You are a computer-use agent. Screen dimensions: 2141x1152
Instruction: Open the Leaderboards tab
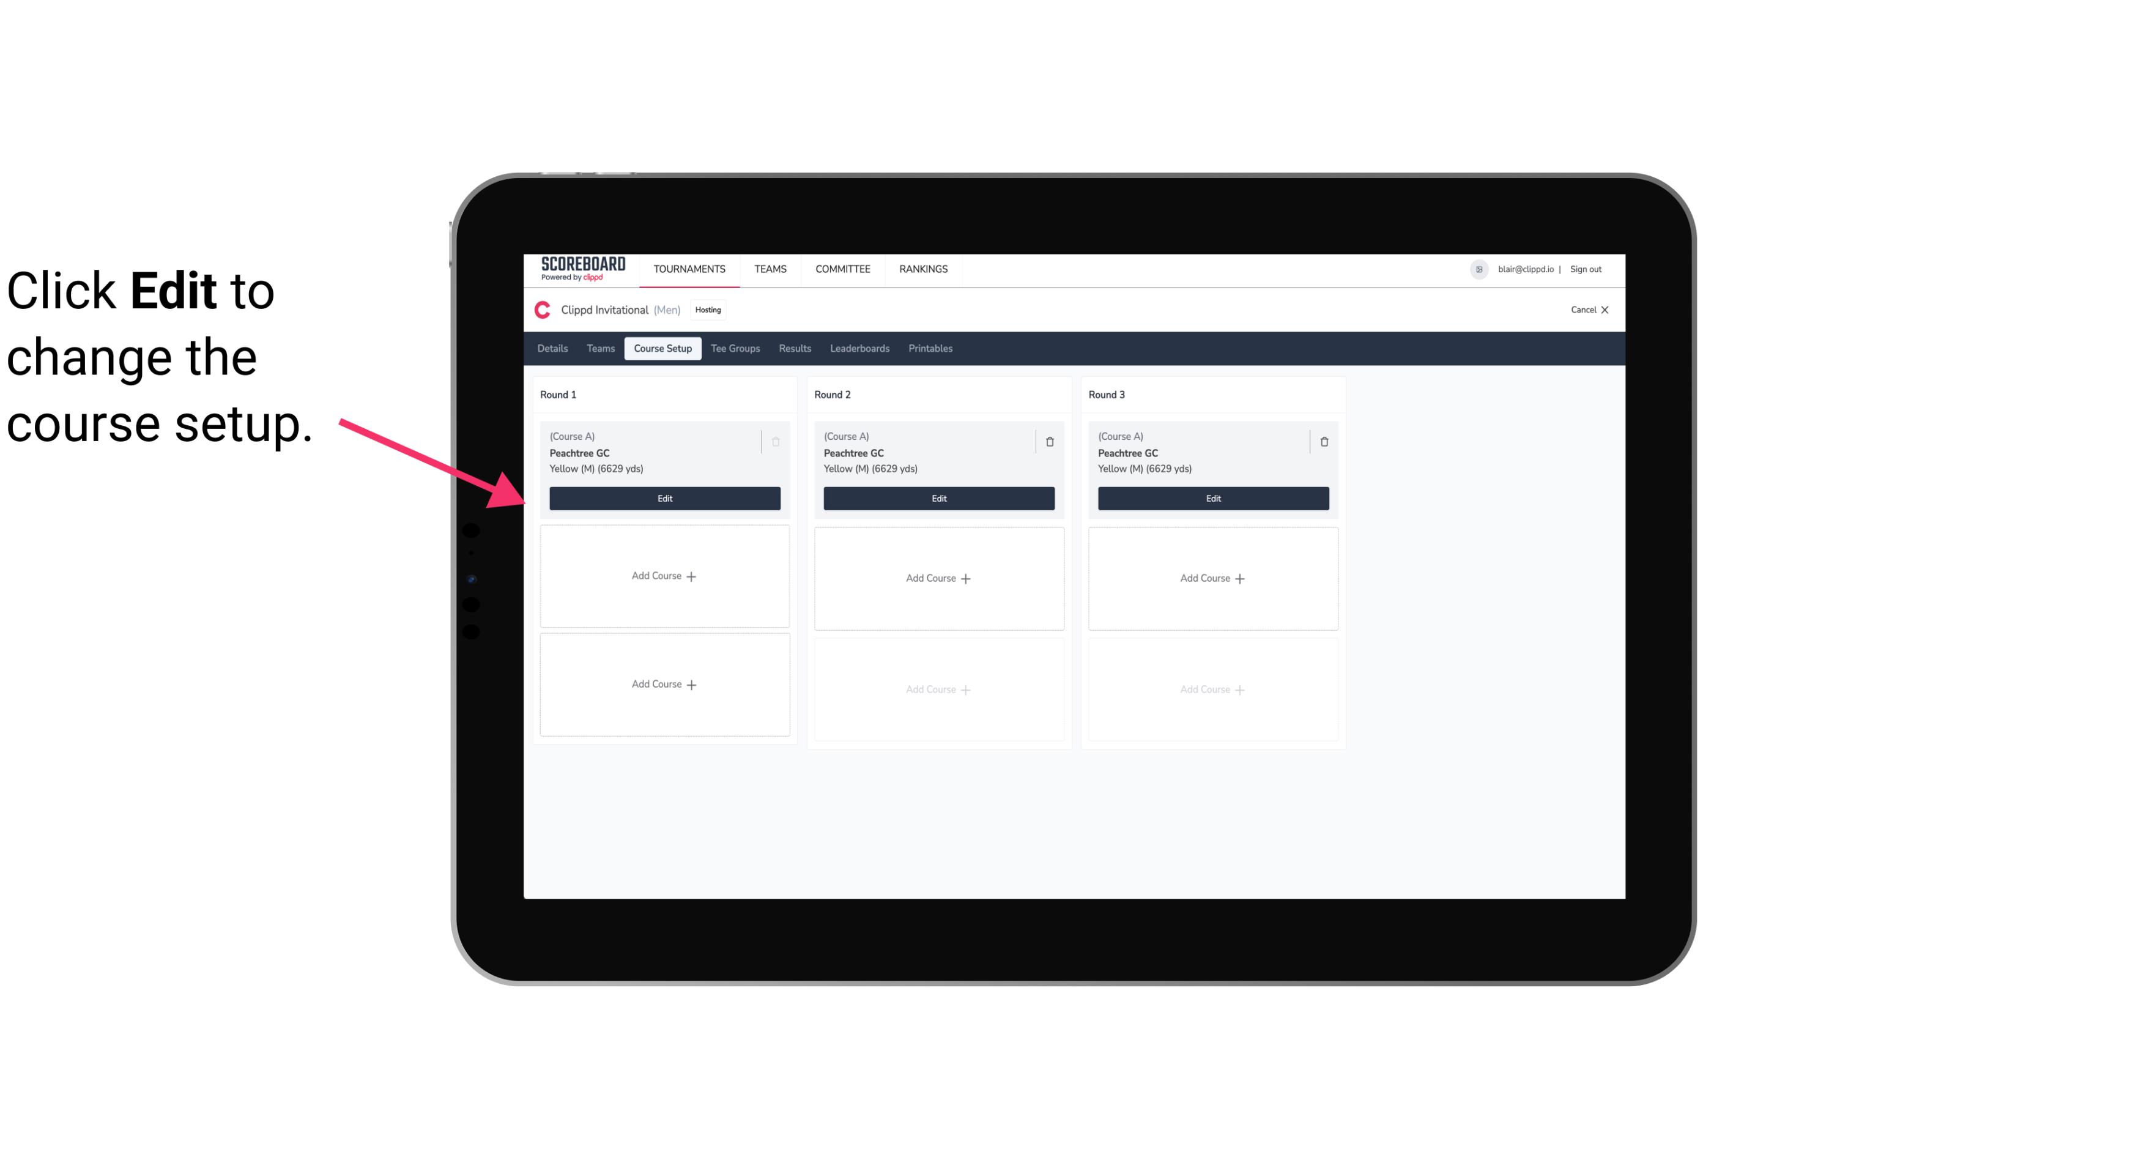pos(859,349)
